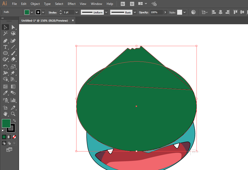Viewport: 248px width, 170px height.
Task: Choose the Column Graph tool
Action: pos(13,100)
